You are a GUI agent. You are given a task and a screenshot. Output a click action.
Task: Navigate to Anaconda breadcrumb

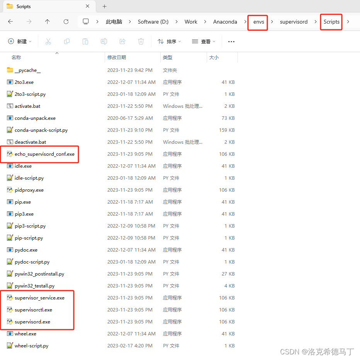[225, 22]
